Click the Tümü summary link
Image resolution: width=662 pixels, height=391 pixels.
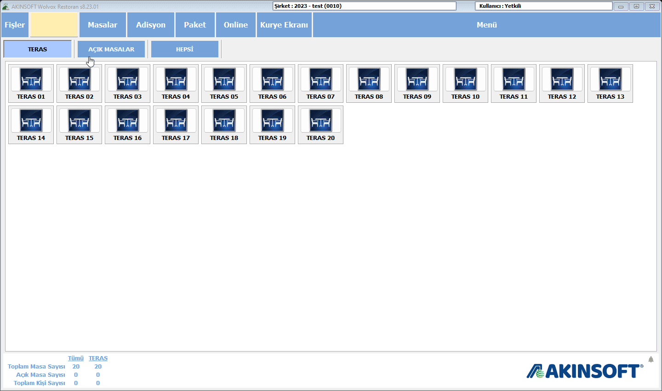(76, 358)
